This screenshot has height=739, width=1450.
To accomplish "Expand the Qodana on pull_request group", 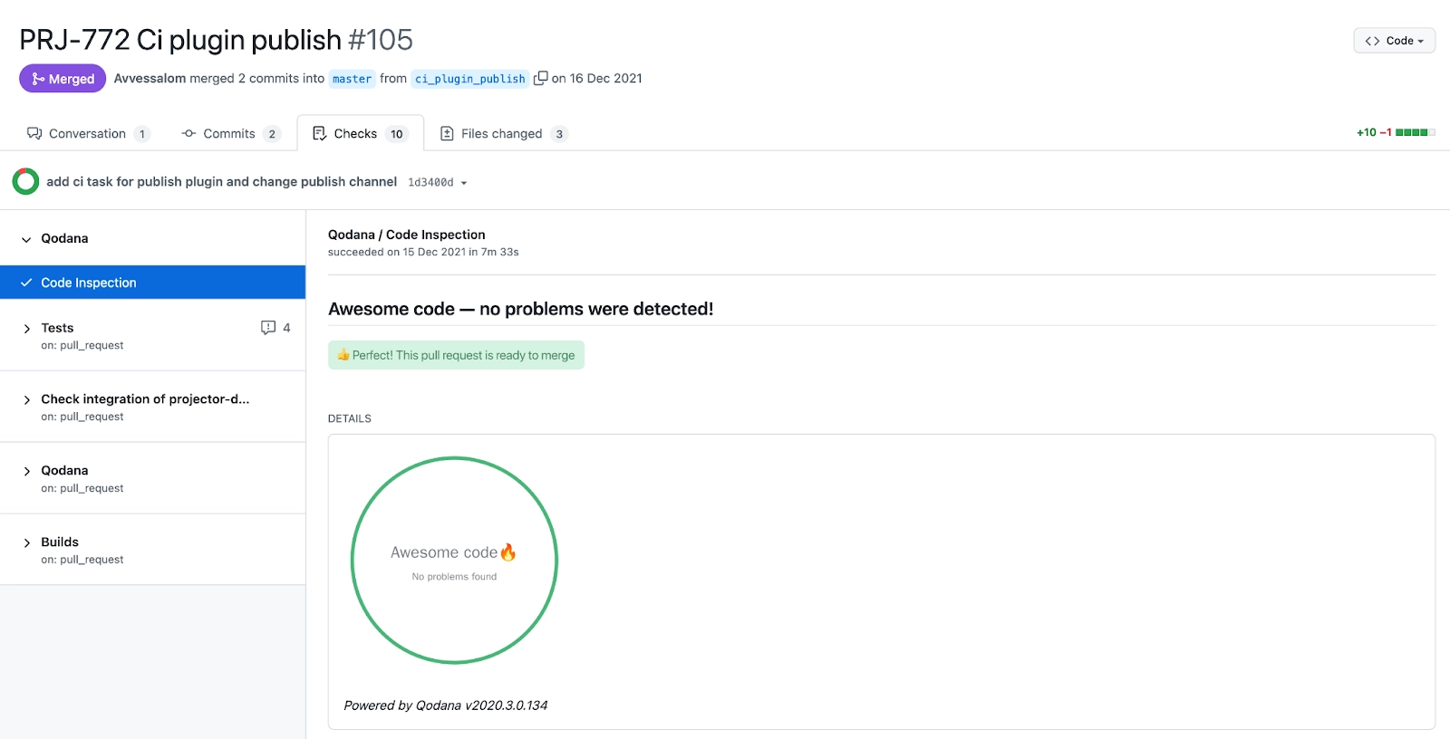I will (27, 471).
